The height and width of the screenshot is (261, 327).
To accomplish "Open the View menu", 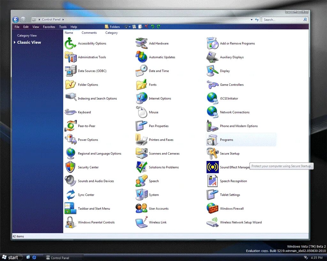I will click(x=36, y=27).
